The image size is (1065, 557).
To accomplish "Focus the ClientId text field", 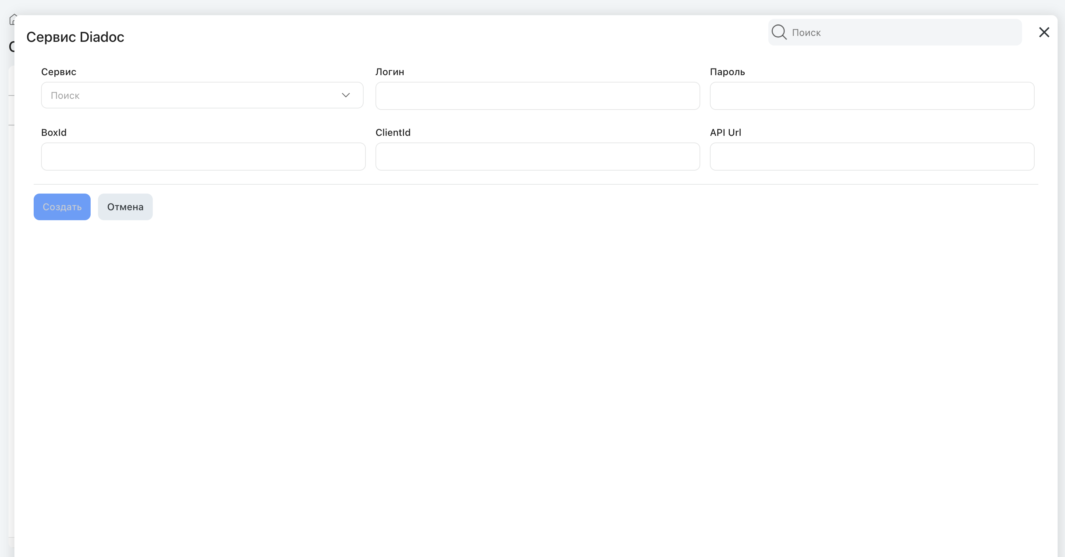I will tap(537, 157).
